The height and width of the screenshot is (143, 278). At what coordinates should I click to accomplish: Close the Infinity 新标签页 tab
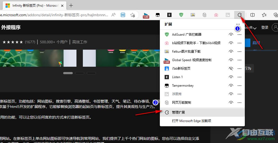[62, 6]
